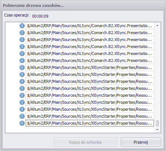Click the scroll up arrow in log list

click(158, 26)
